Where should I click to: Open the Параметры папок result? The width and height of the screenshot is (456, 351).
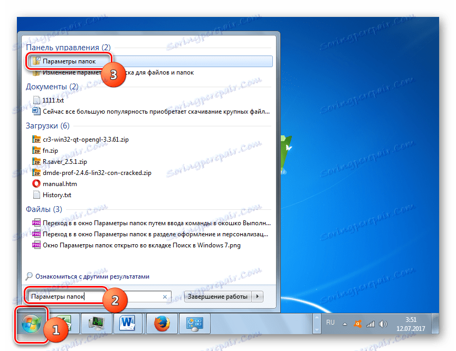click(x=69, y=61)
